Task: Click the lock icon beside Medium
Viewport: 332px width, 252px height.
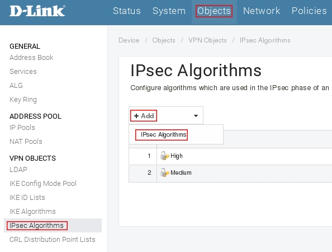Action: point(164,172)
